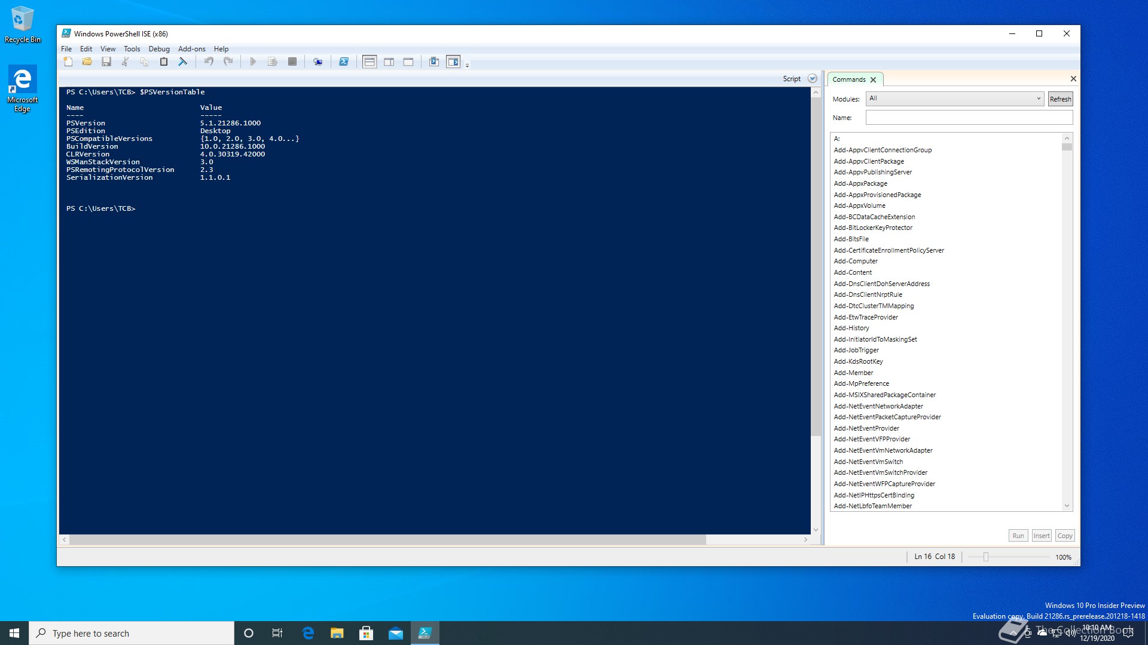Undo the last action
Image resolution: width=1148 pixels, height=645 pixels.
click(209, 62)
